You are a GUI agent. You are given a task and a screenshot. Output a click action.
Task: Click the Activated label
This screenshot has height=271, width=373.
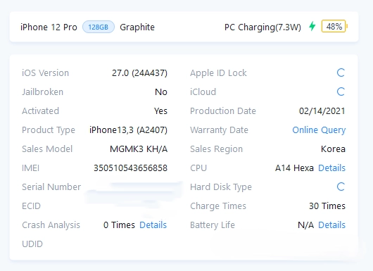click(x=40, y=111)
